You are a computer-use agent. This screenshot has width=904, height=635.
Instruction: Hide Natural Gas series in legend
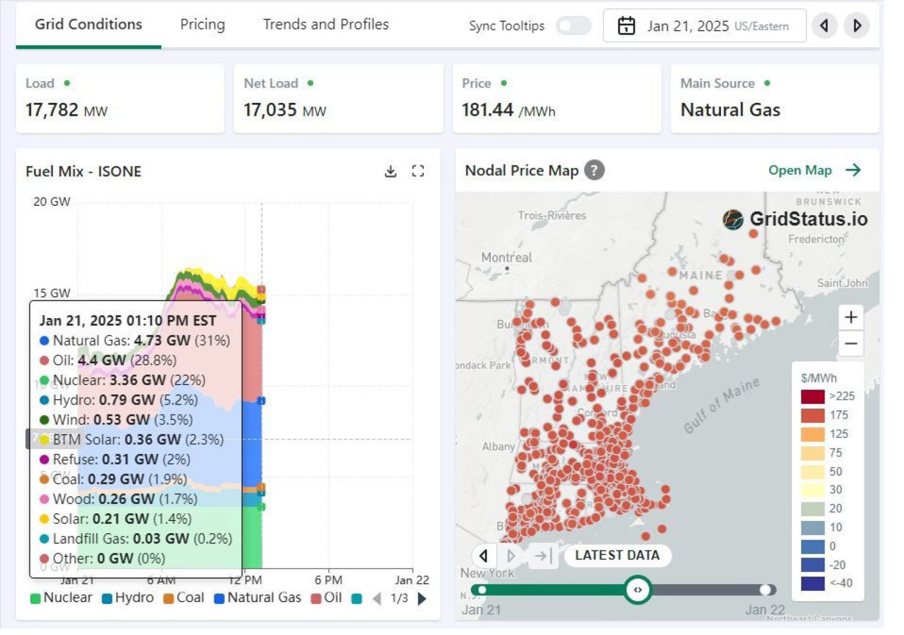pos(258,598)
